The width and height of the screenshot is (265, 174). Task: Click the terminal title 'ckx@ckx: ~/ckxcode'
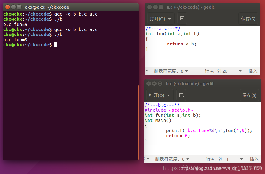tap(47, 7)
